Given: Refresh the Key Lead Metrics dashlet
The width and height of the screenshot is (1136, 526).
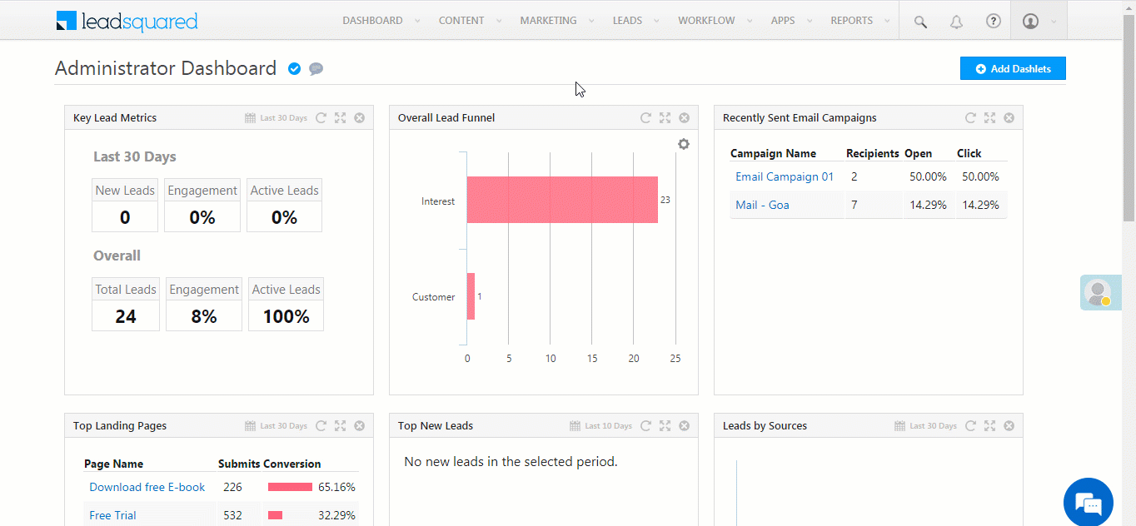Looking at the screenshot, I should point(321,118).
